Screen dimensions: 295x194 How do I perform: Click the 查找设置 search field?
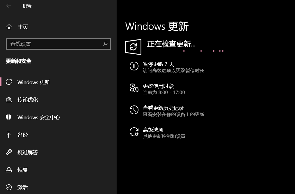(x=55, y=44)
